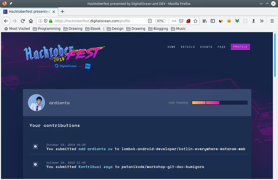Image resolution: width=278 pixels, height=180 pixels.
Task: Go to HOME in site navigation
Action: pos(171,47)
